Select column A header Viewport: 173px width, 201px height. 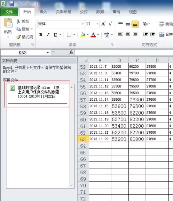[100, 60]
